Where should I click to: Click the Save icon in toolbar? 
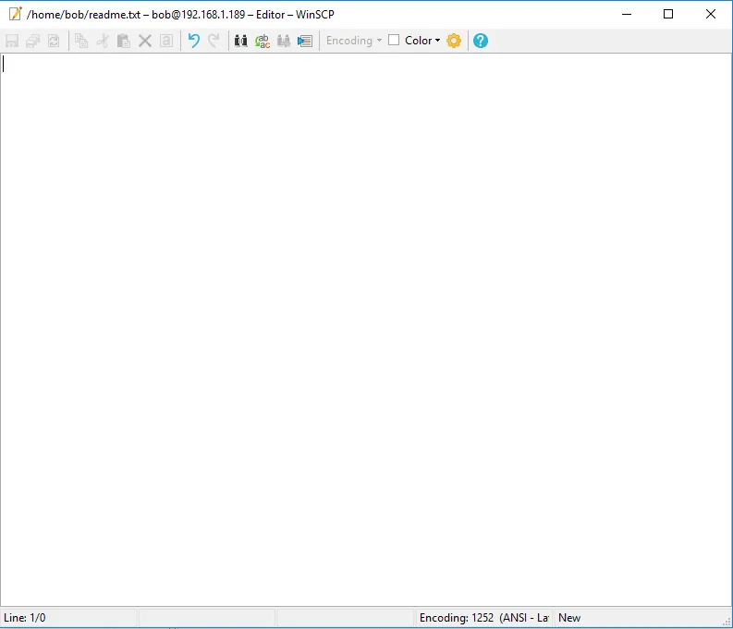pyautogui.click(x=12, y=41)
